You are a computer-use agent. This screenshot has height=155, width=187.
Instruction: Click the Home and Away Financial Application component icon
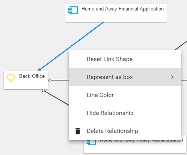pos(73,10)
